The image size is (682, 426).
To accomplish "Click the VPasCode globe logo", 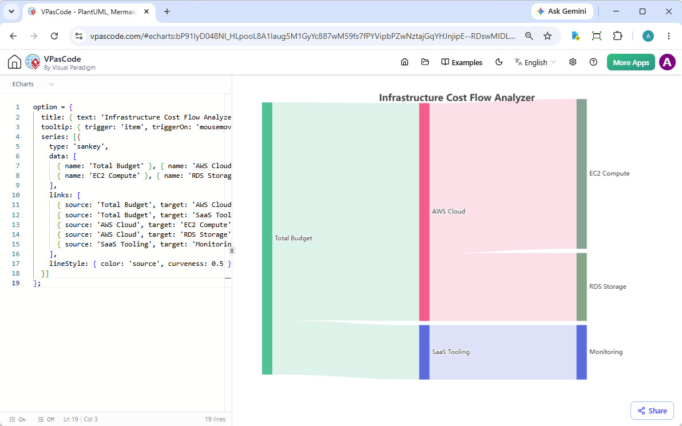I will 33,62.
